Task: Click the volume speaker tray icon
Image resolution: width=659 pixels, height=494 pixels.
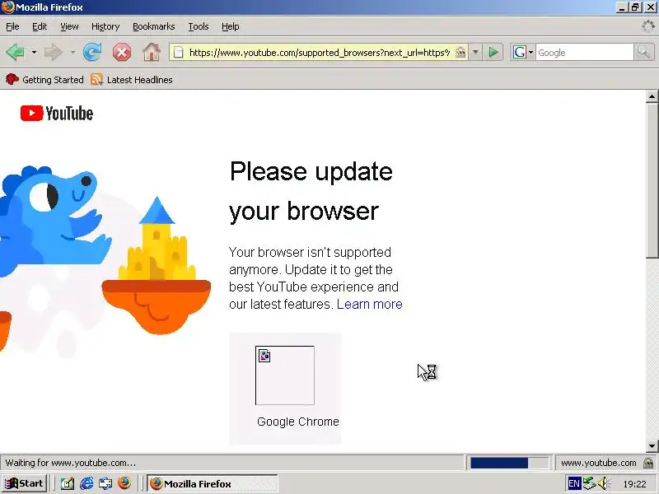Action: point(604,483)
